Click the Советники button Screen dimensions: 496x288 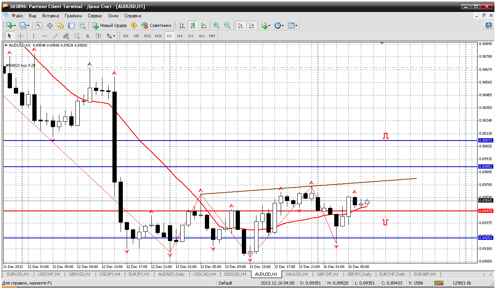click(x=156, y=25)
